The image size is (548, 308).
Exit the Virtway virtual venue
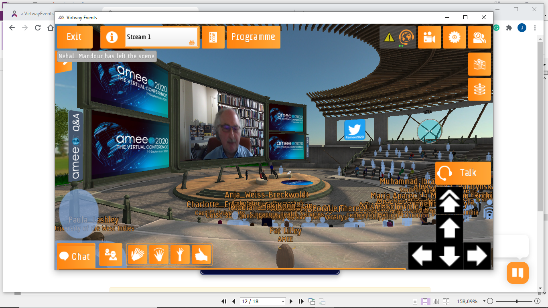75,37
